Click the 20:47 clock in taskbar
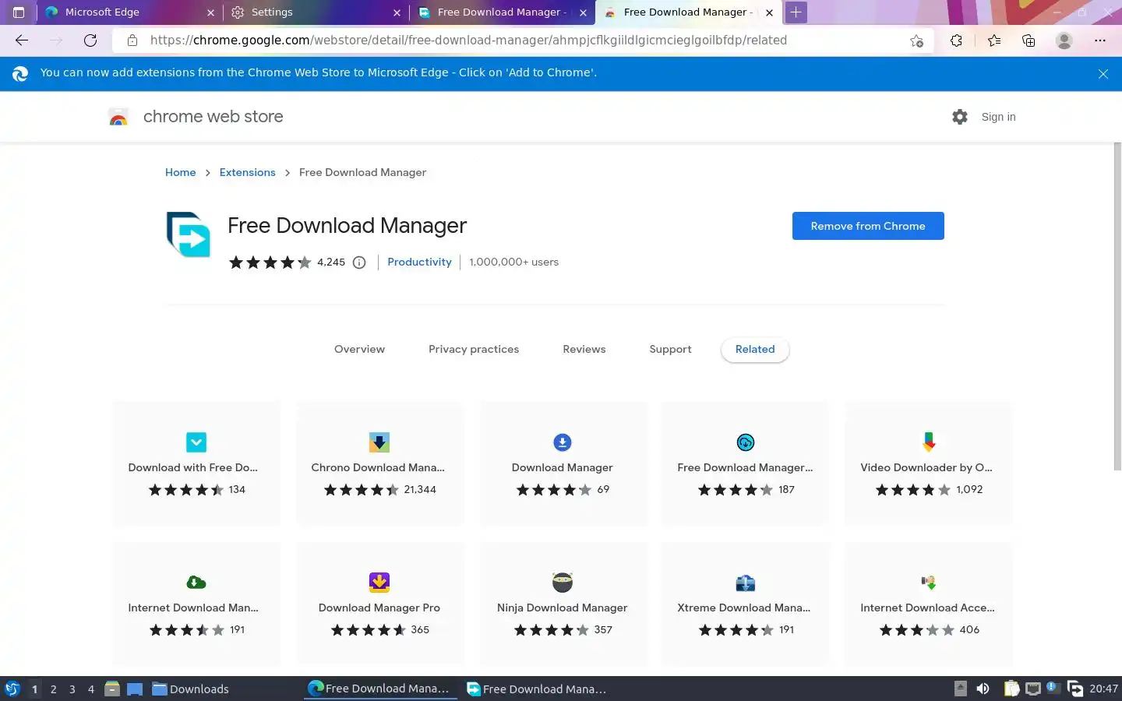This screenshot has height=701, width=1122. [x=1103, y=689]
